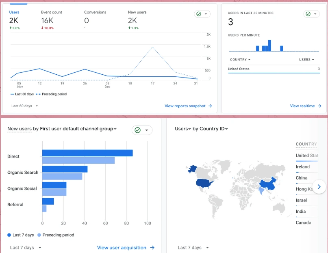Click the realtime card green checkmark icon
Image resolution: width=328 pixels, height=253 pixels.
coord(308,14)
